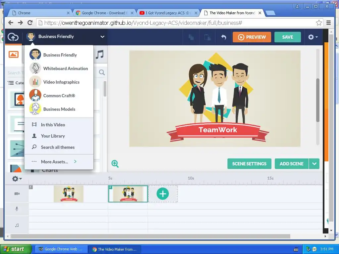This screenshot has width=339, height=254.
Task: Click the SAVE button
Action: 288,37
